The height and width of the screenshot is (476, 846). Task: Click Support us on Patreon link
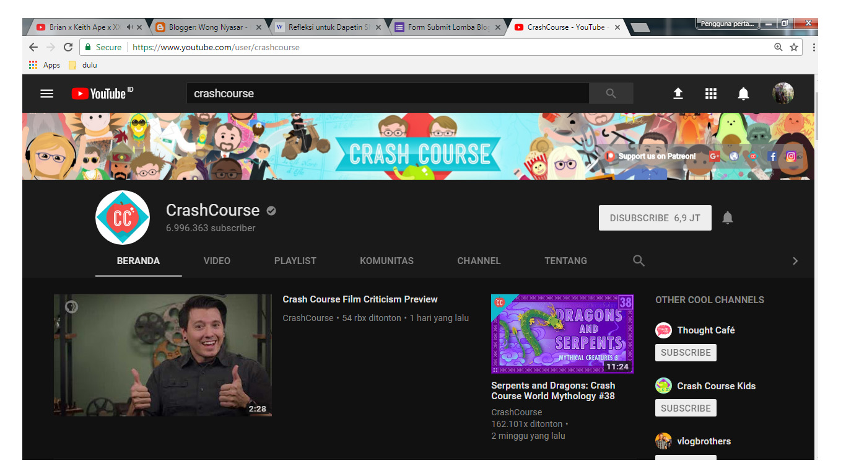[x=650, y=156]
